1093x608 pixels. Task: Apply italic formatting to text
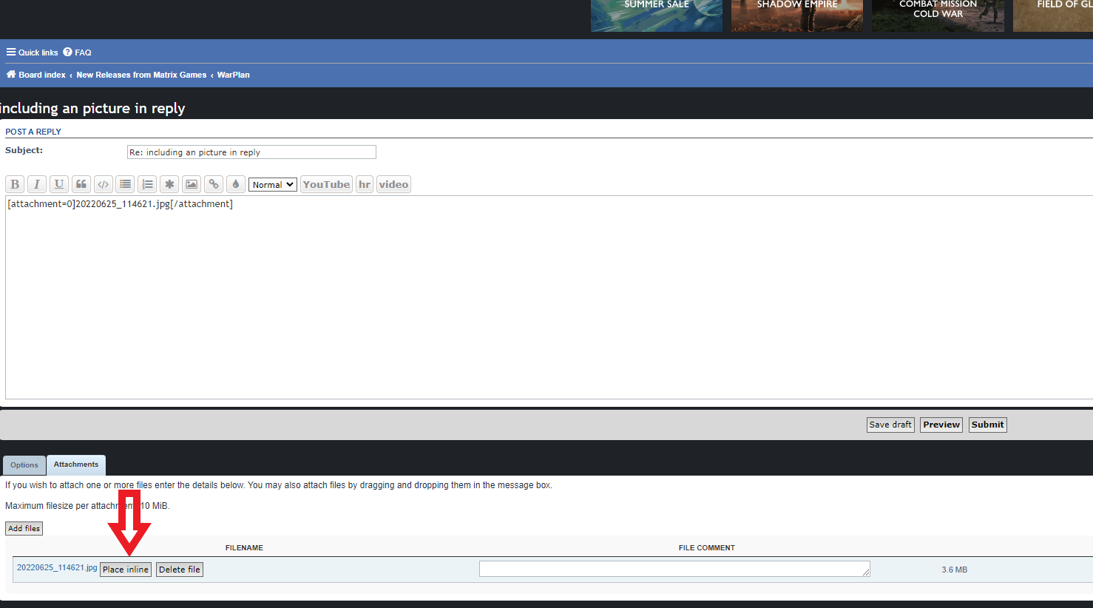(x=37, y=184)
